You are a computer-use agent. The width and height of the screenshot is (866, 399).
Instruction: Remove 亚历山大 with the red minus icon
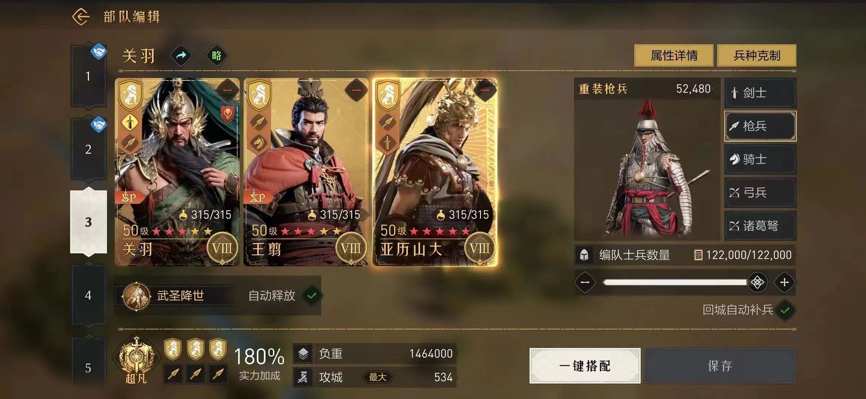(x=485, y=90)
